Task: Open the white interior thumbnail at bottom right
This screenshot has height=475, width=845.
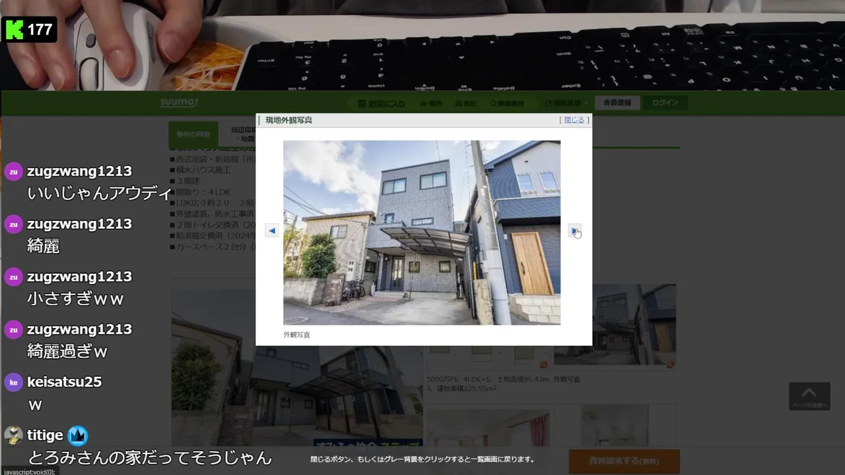Action: pos(615,426)
